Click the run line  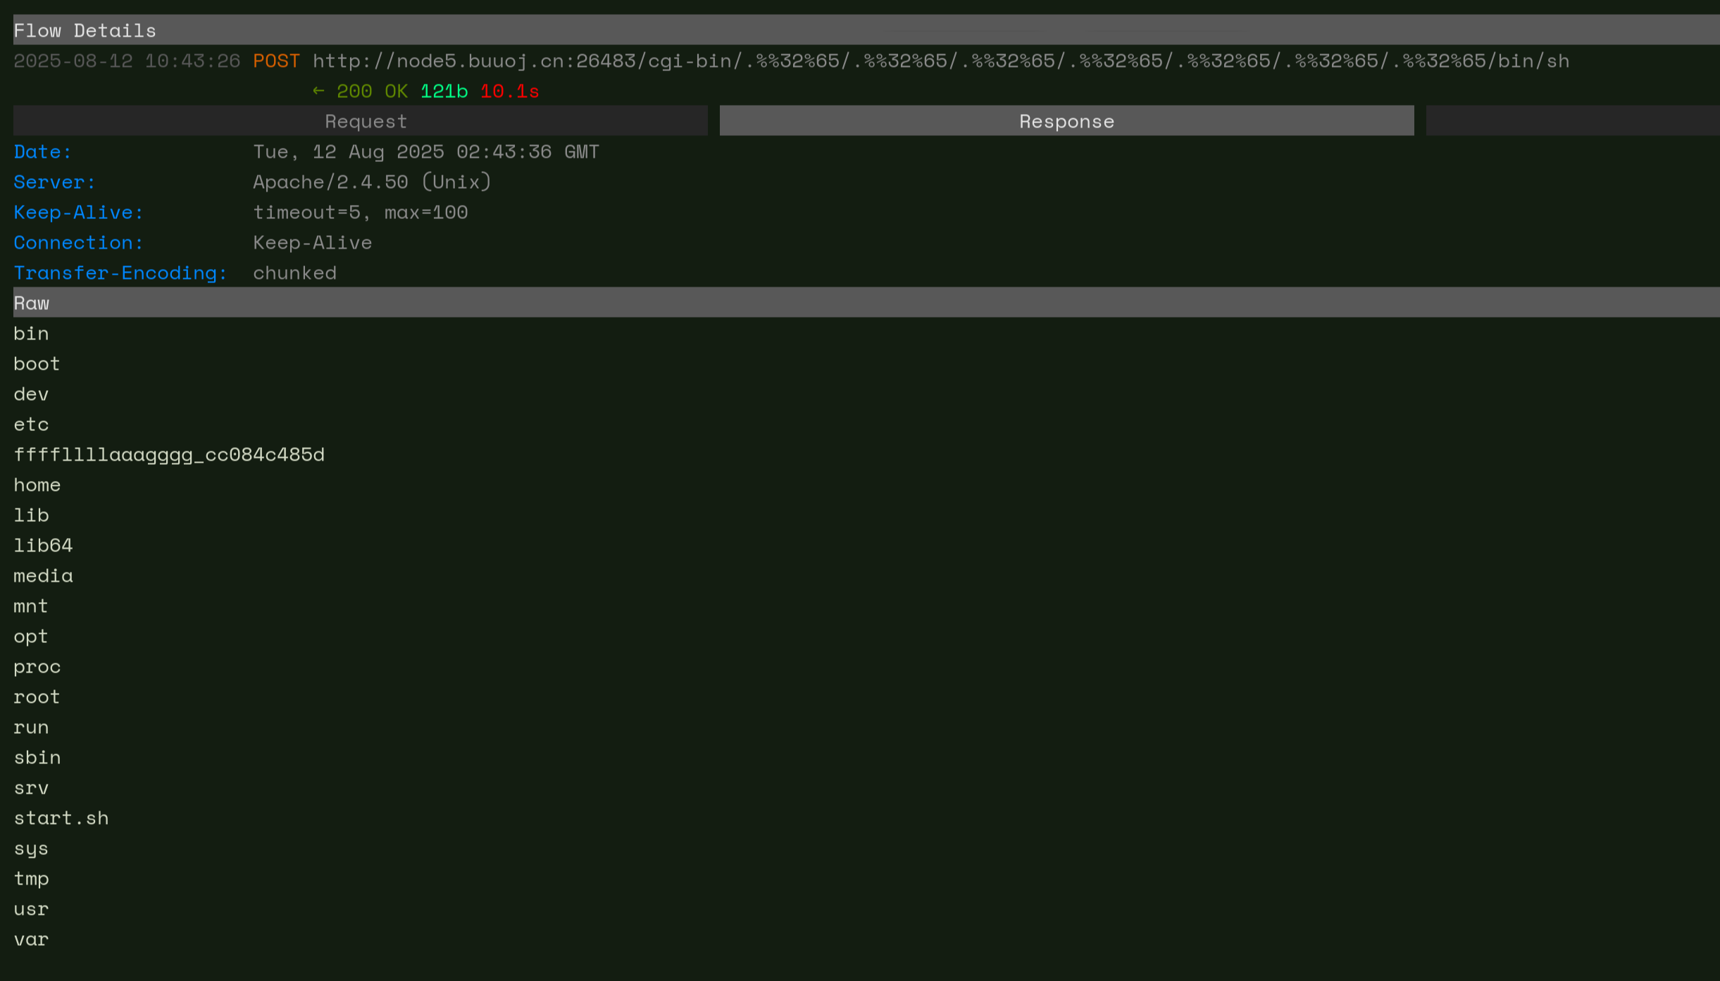[31, 727]
